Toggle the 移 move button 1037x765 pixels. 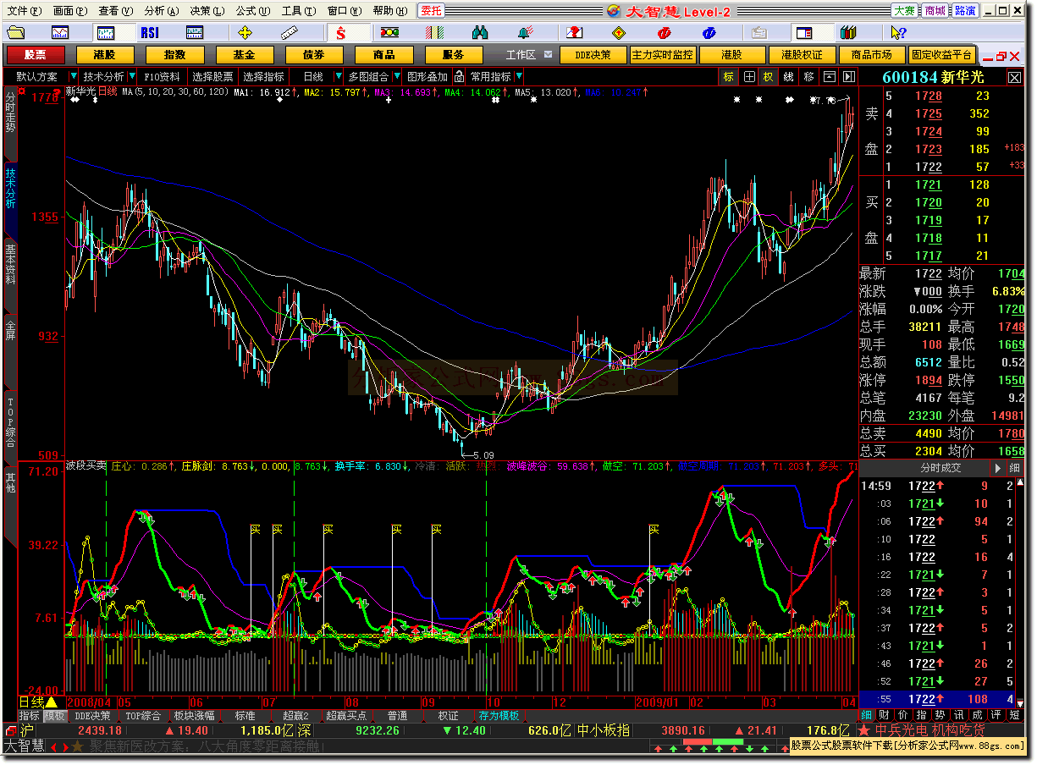(x=808, y=76)
